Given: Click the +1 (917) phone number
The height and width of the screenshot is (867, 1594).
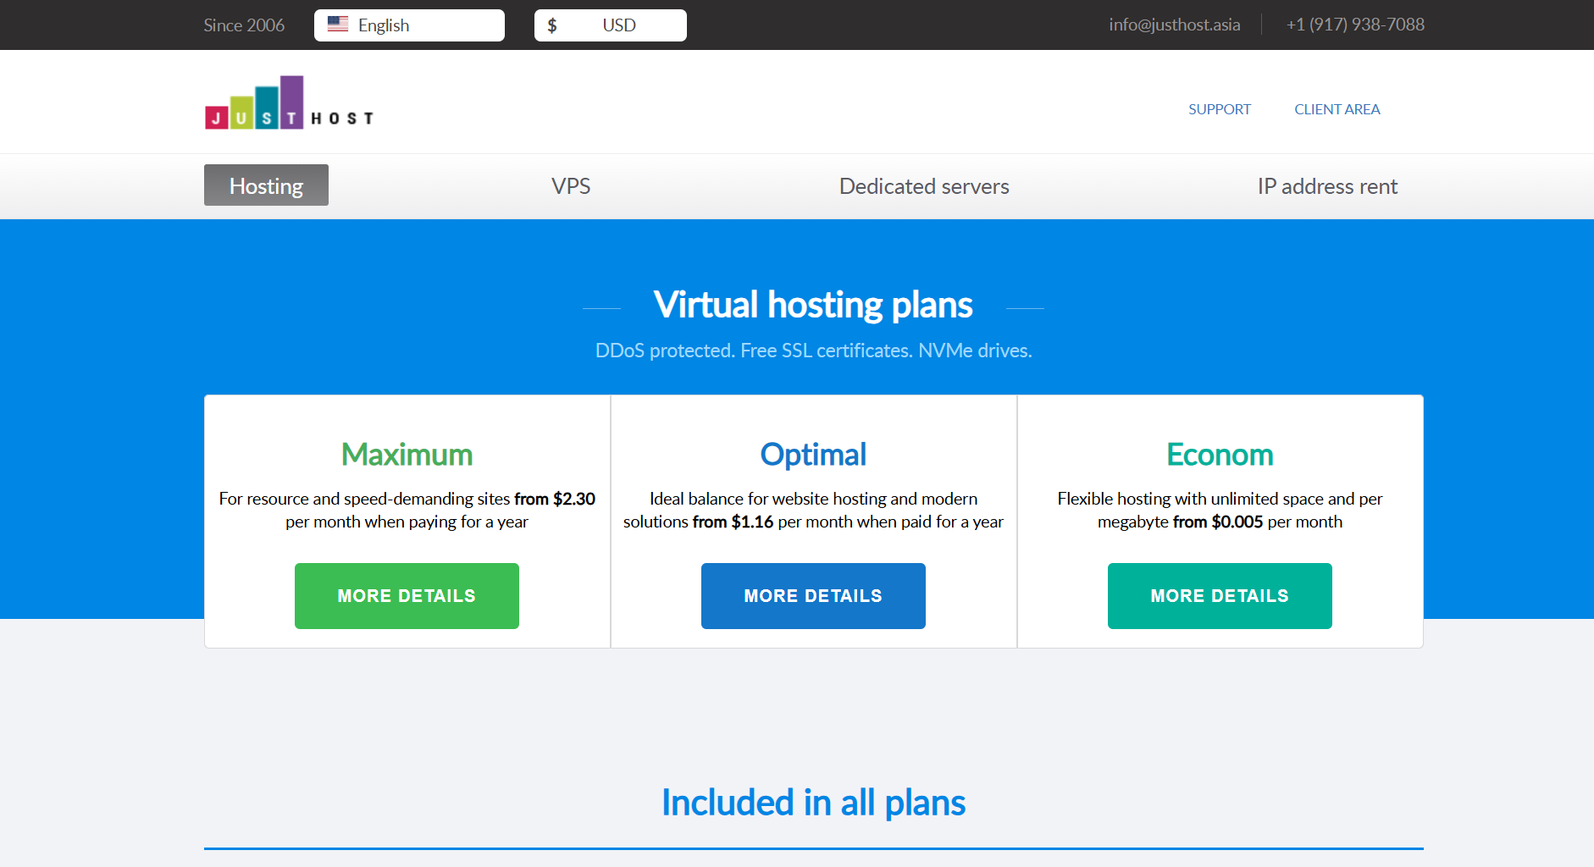Looking at the screenshot, I should (1355, 25).
